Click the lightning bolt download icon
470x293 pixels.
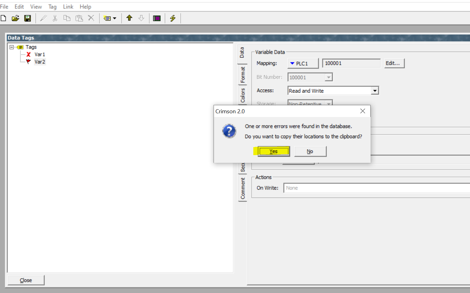(x=173, y=18)
